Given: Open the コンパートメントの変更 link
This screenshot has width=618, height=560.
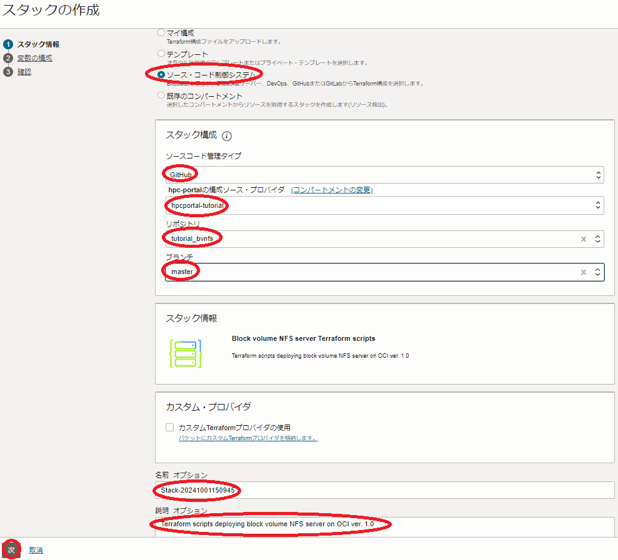Looking at the screenshot, I should (x=332, y=190).
